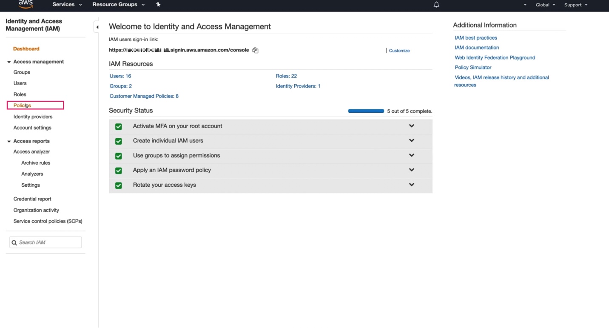Expand Apply an IAM password policy chevron
The width and height of the screenshot is (609, 328).
[412, 170]
